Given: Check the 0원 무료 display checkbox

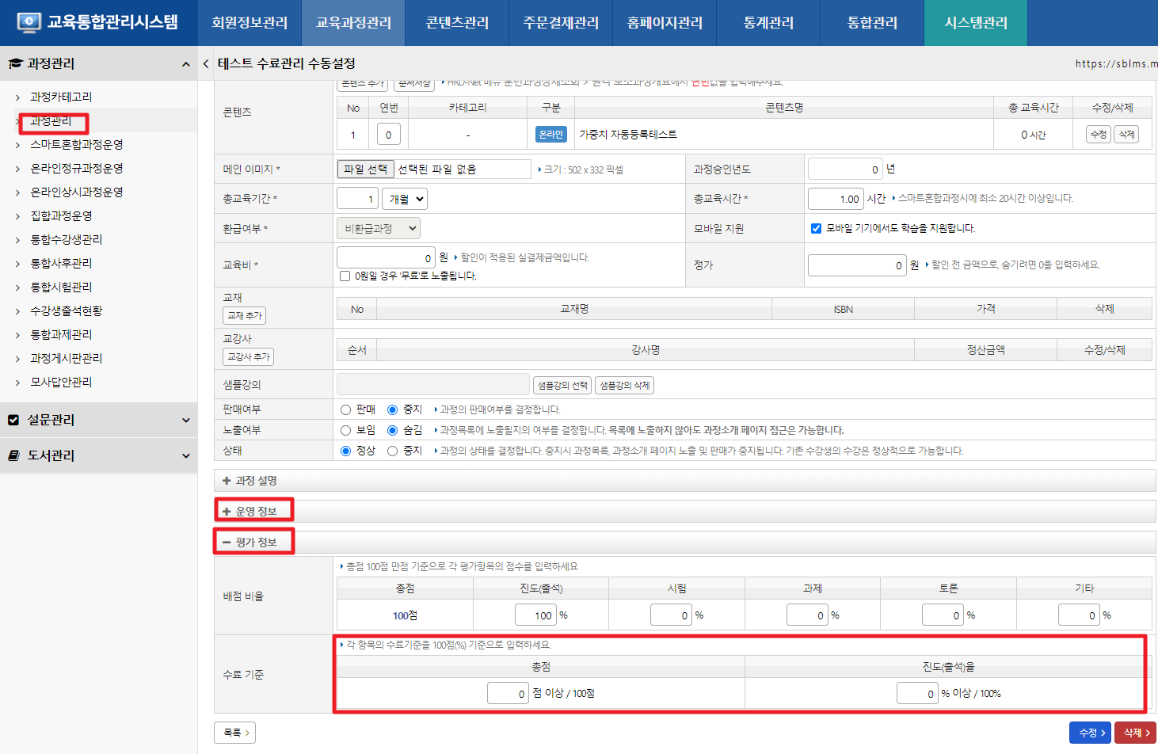Looking at the screenshot, I should [345, 276].
